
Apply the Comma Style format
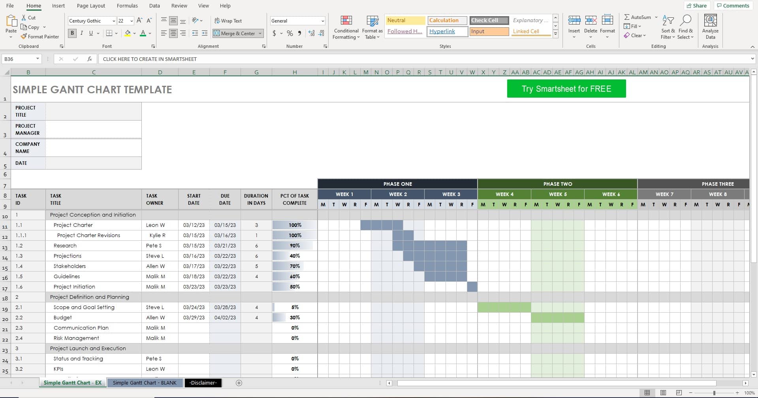pyautogui.click(x=299, y=33)
